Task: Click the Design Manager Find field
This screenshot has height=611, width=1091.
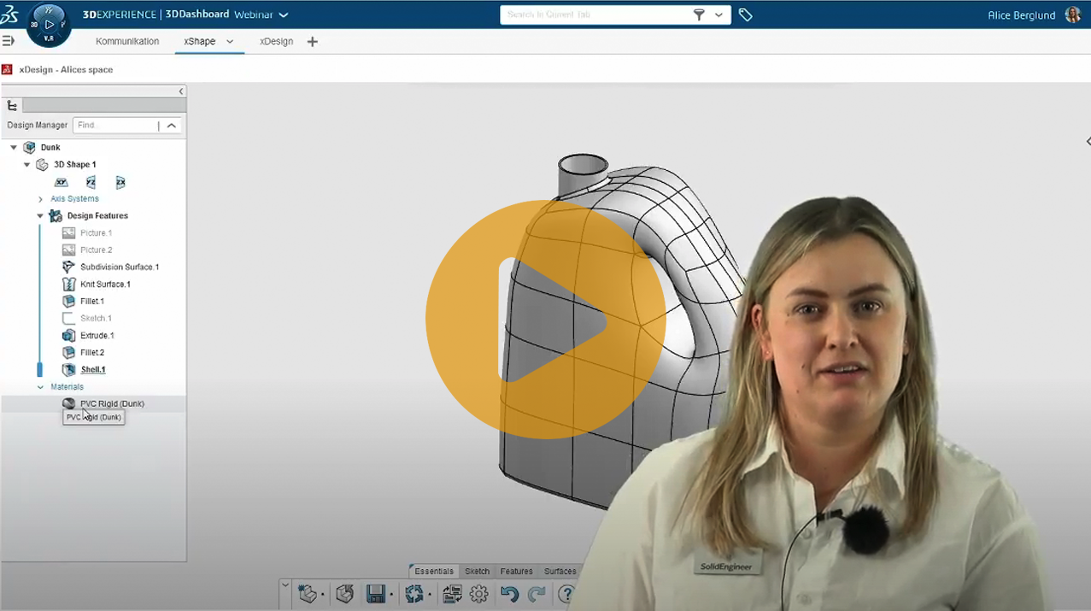Action: [x=115, y=126]
